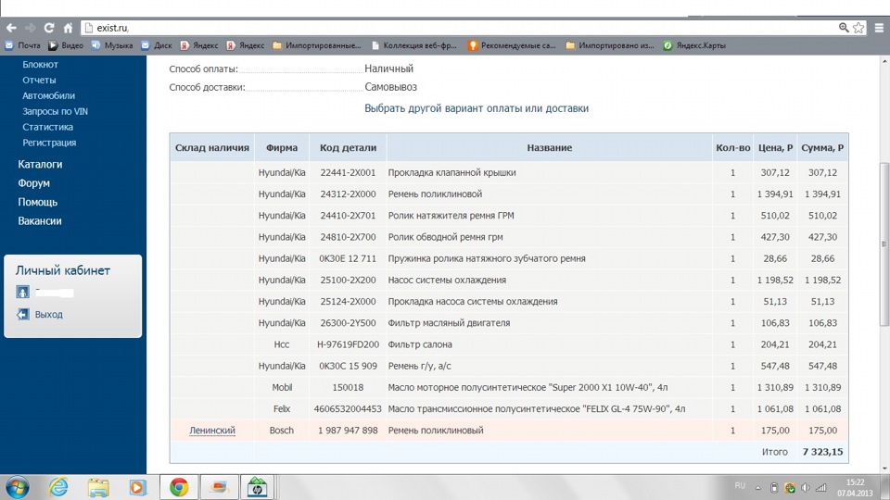This screenshot has height=500, width=890.
Task: Go to the Вакансии section
Action: [x=39, y=221]
